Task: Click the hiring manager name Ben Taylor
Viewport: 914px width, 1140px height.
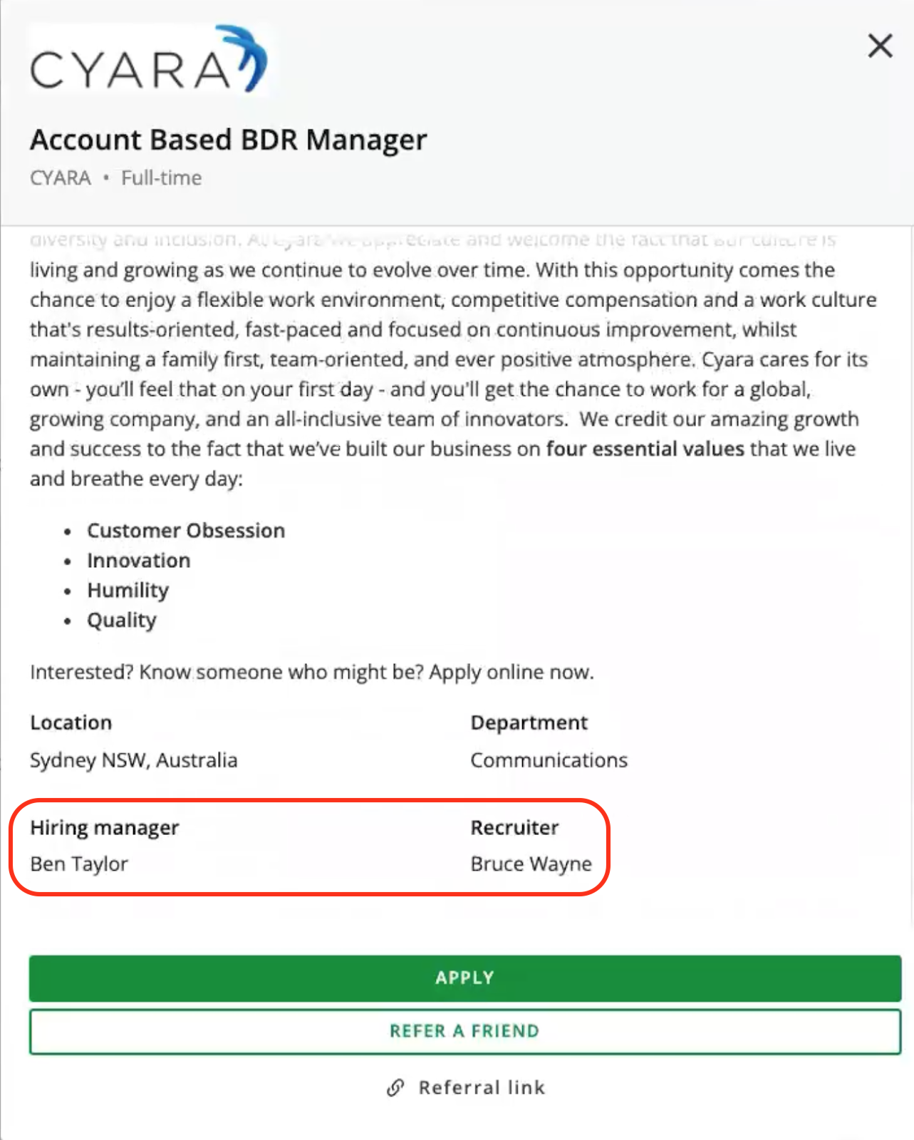Action: pyautogui.click(x=79, y=864)
